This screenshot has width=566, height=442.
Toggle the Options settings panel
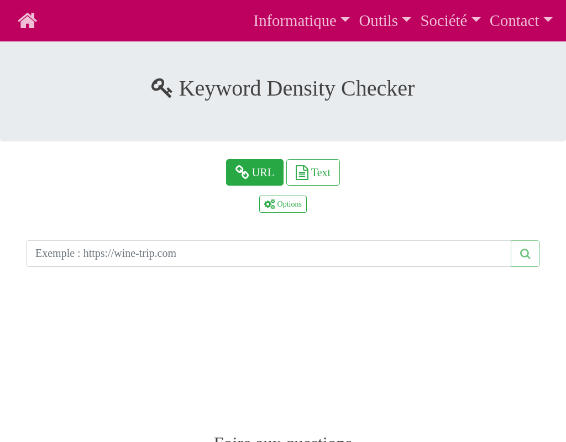click(x=282, y=204)
